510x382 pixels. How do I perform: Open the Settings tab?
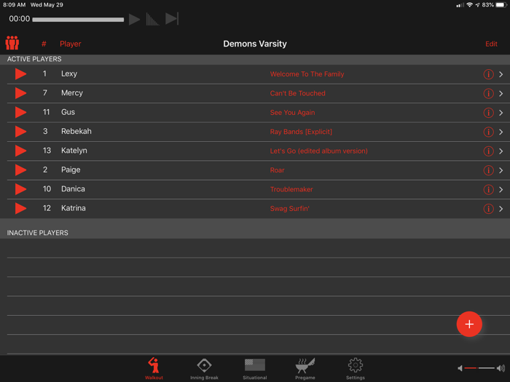(x=356, y=369)
